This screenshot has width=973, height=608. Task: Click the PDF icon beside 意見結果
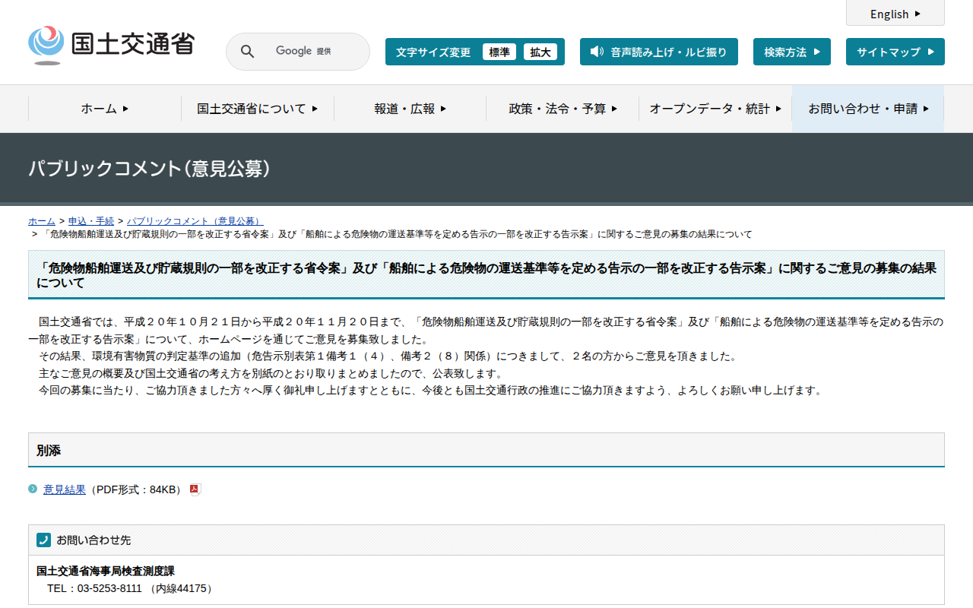tap(195, 489)
